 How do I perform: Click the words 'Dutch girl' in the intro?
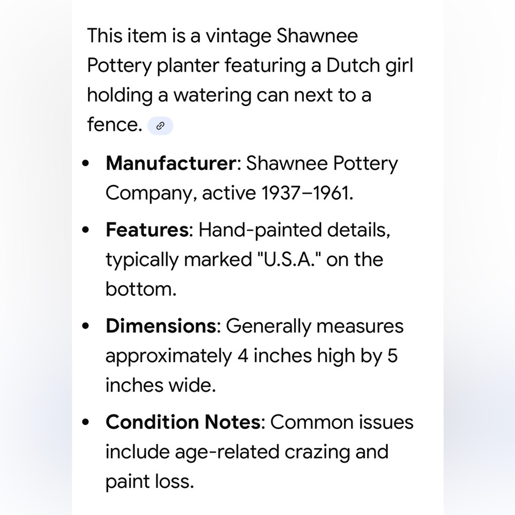(369, 65)
